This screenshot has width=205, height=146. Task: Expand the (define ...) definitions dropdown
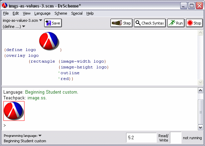[x=24, y=27]
